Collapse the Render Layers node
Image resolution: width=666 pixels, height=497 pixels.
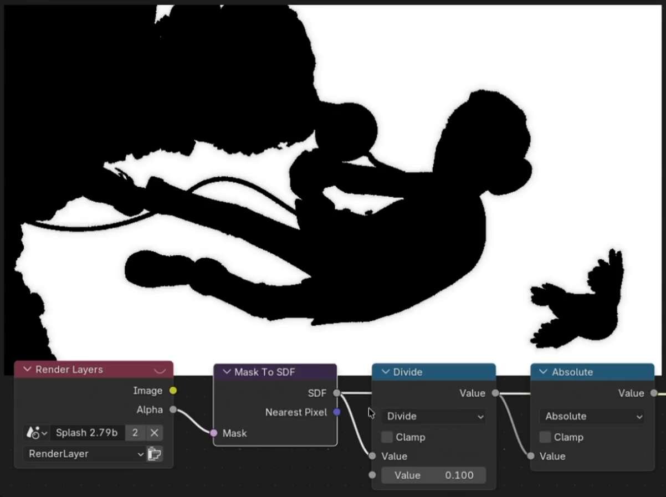coord(27,370)
